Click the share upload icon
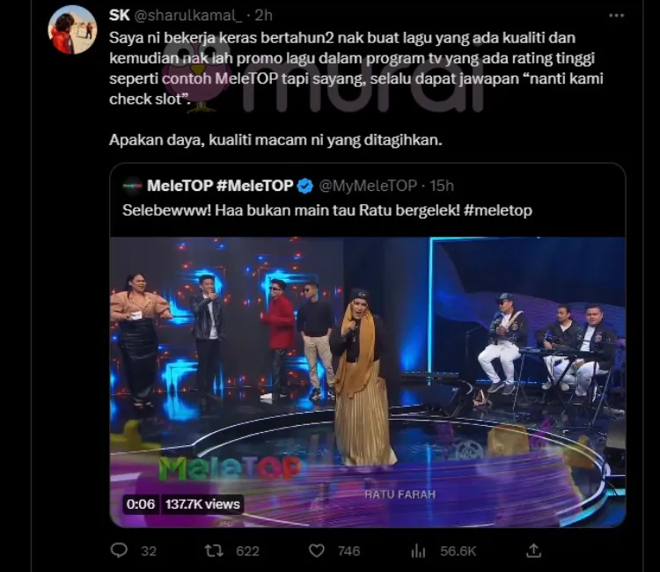The height and width of the screenshot is (572, 660). tap(533, 550)
